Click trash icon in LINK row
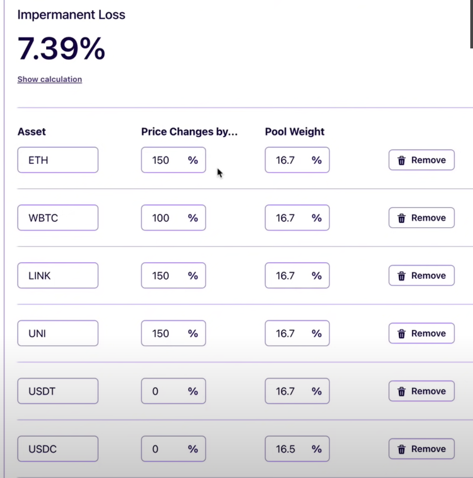Viewport: 473px width, 478px height. coord(401,276)
